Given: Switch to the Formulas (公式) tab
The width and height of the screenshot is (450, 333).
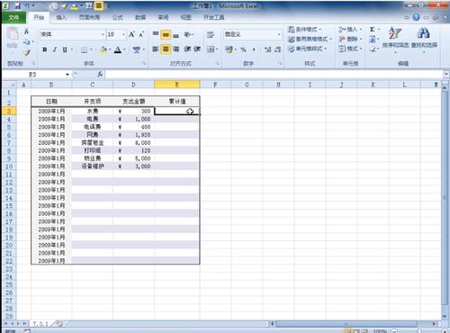Looking at the screenshot, I should [x=118, y=17].
